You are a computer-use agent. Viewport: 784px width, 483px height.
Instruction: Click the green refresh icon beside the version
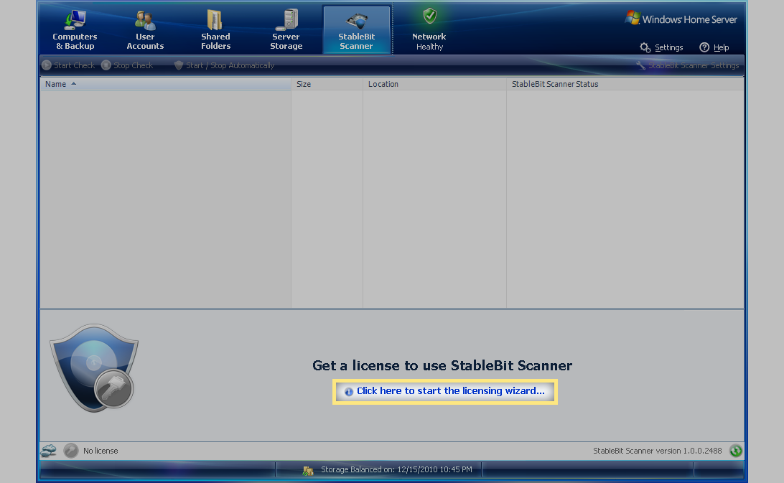pyautogui.click(x=735, y=451)
